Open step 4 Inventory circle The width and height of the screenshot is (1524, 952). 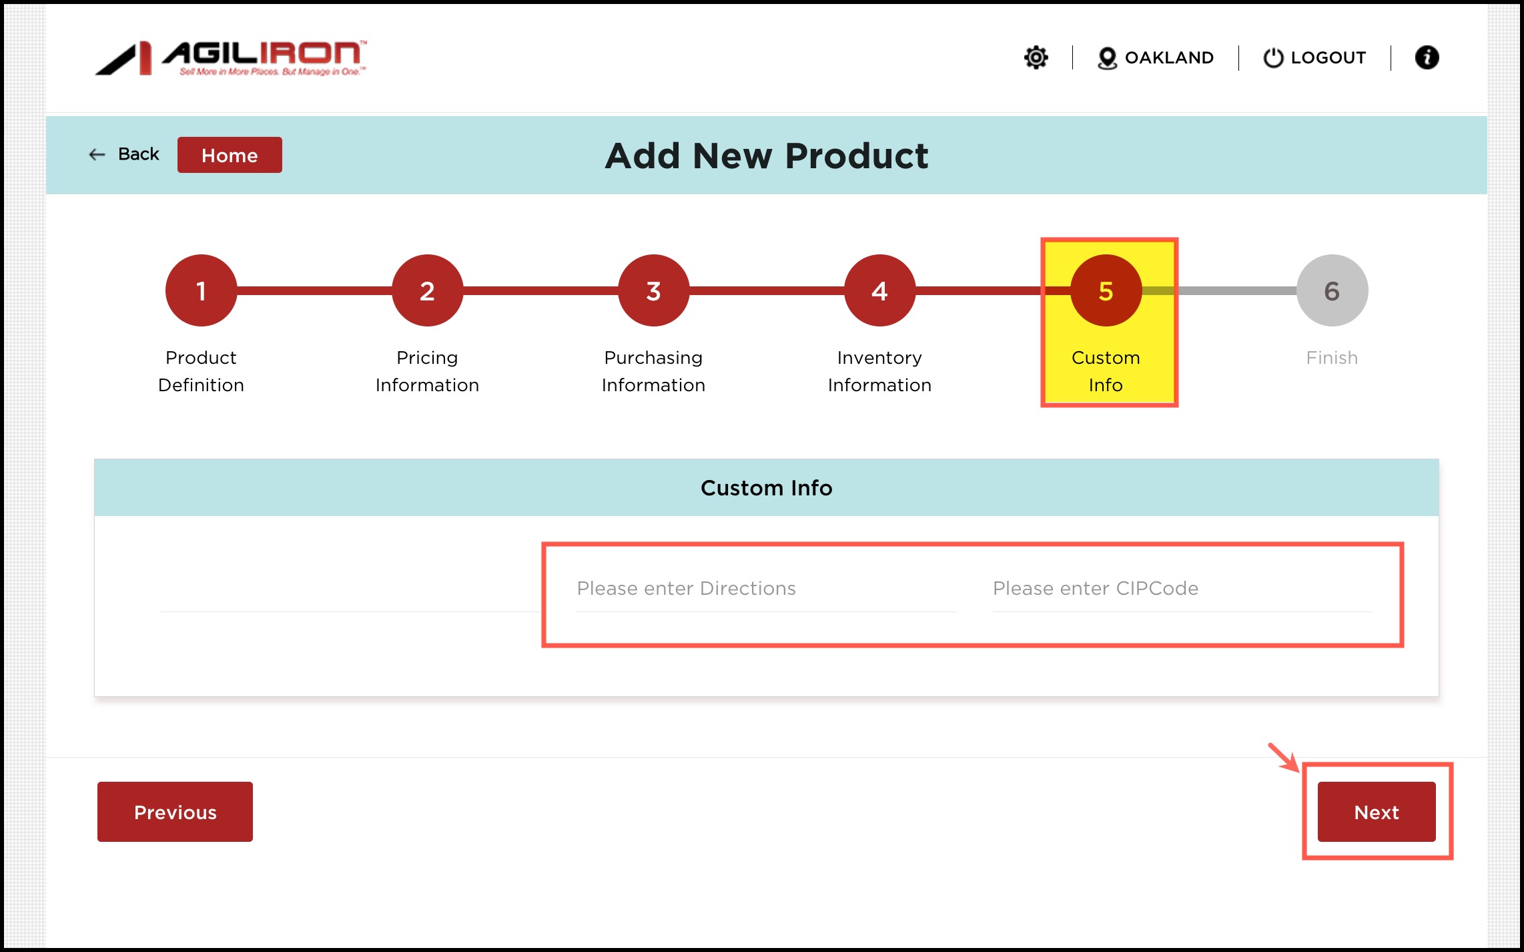click(x=879, y=290)
